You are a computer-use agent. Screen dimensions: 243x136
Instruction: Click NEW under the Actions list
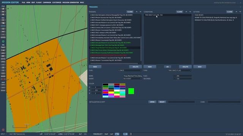[200, 67]
